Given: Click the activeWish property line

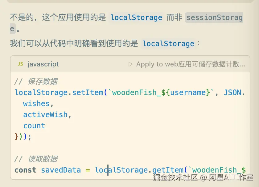Looking at the screenshot, I should pyautogui.click(x=45, y=115).
